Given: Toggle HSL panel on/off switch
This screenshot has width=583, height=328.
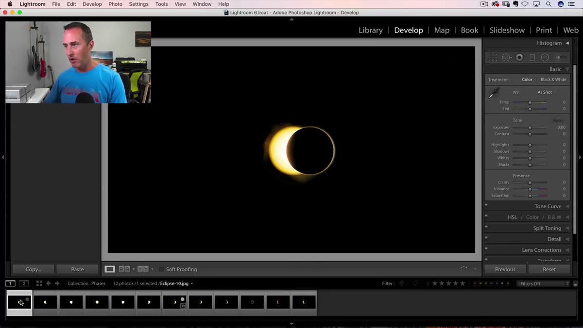Looking at the screenshot, I should tap(486, 215).
